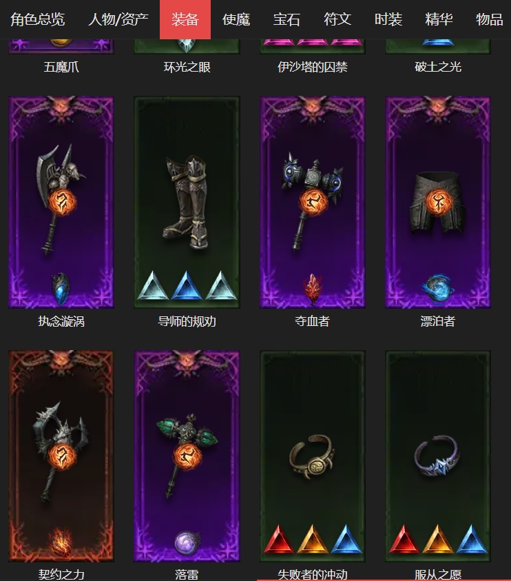Click the purple orb socket on 落雷 card
This screenshot has height=581, width=511.
click(187, 542)
